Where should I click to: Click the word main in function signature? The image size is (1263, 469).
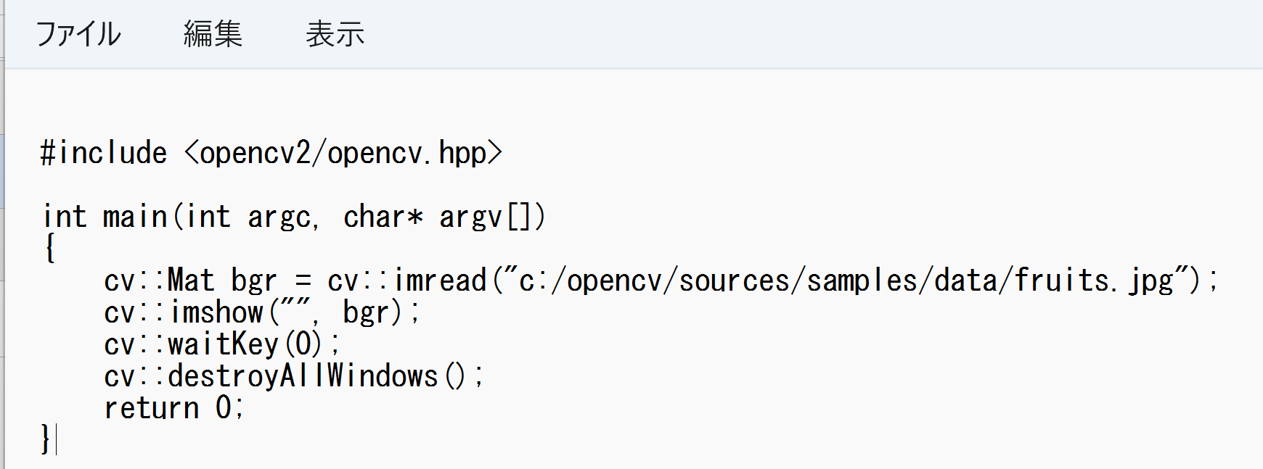point(135,217)
